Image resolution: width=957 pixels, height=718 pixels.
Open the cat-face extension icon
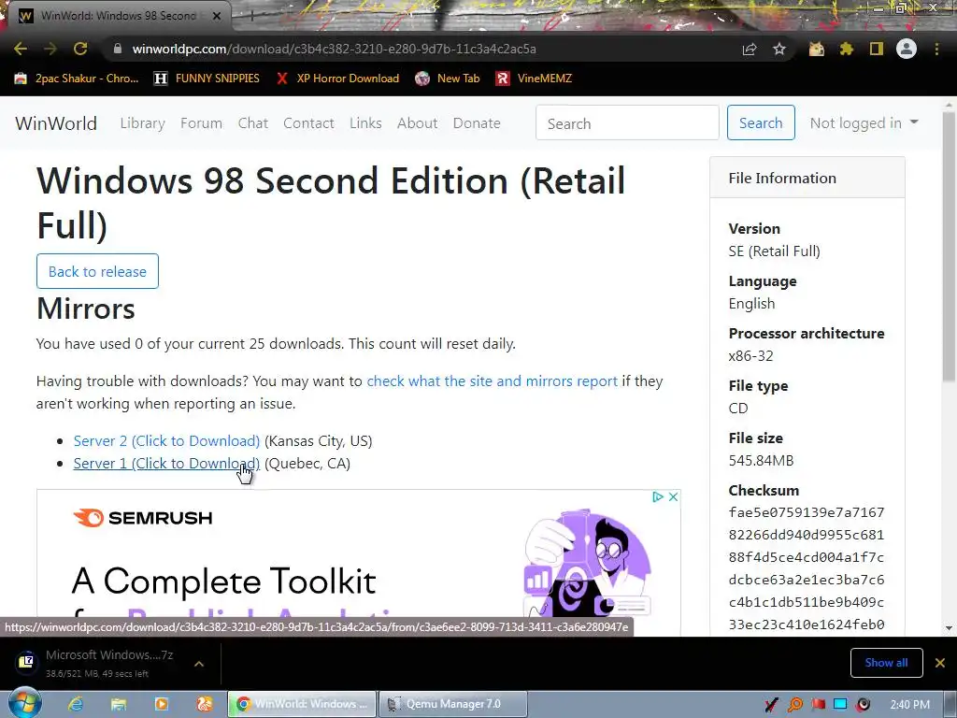click(817, 49)
